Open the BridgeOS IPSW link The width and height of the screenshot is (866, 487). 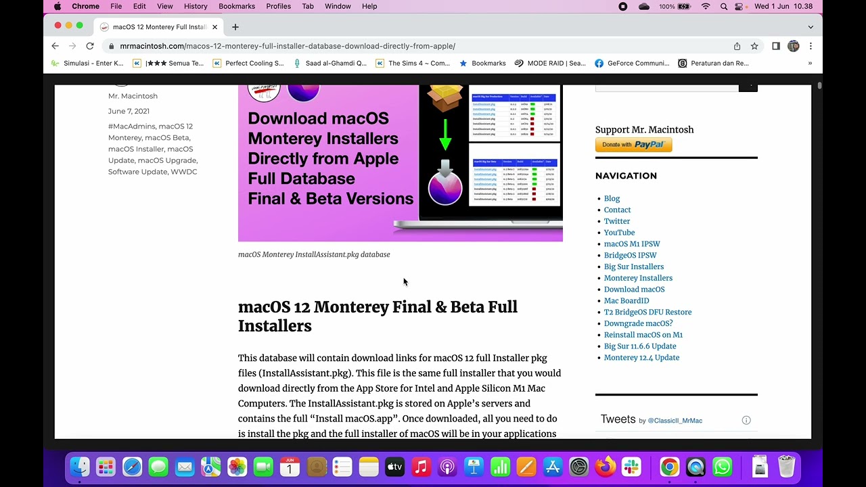click(630, 255)
